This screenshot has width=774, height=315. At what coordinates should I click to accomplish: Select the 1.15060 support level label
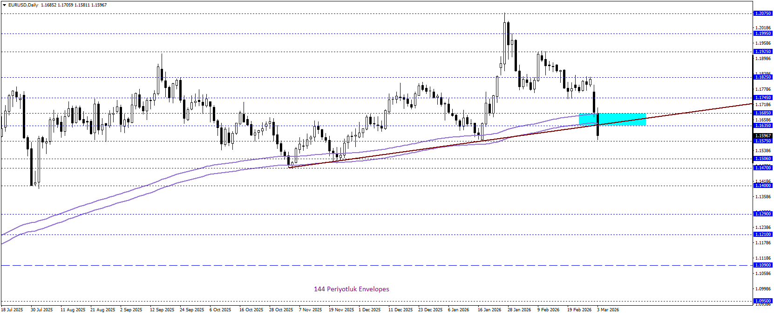pos(763,159)
